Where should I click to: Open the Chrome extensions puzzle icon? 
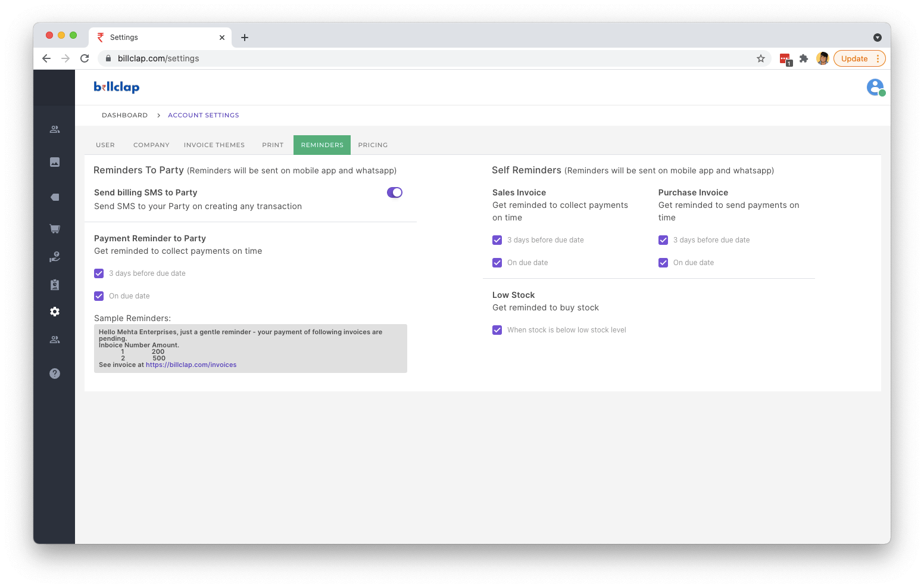(804, 58)
